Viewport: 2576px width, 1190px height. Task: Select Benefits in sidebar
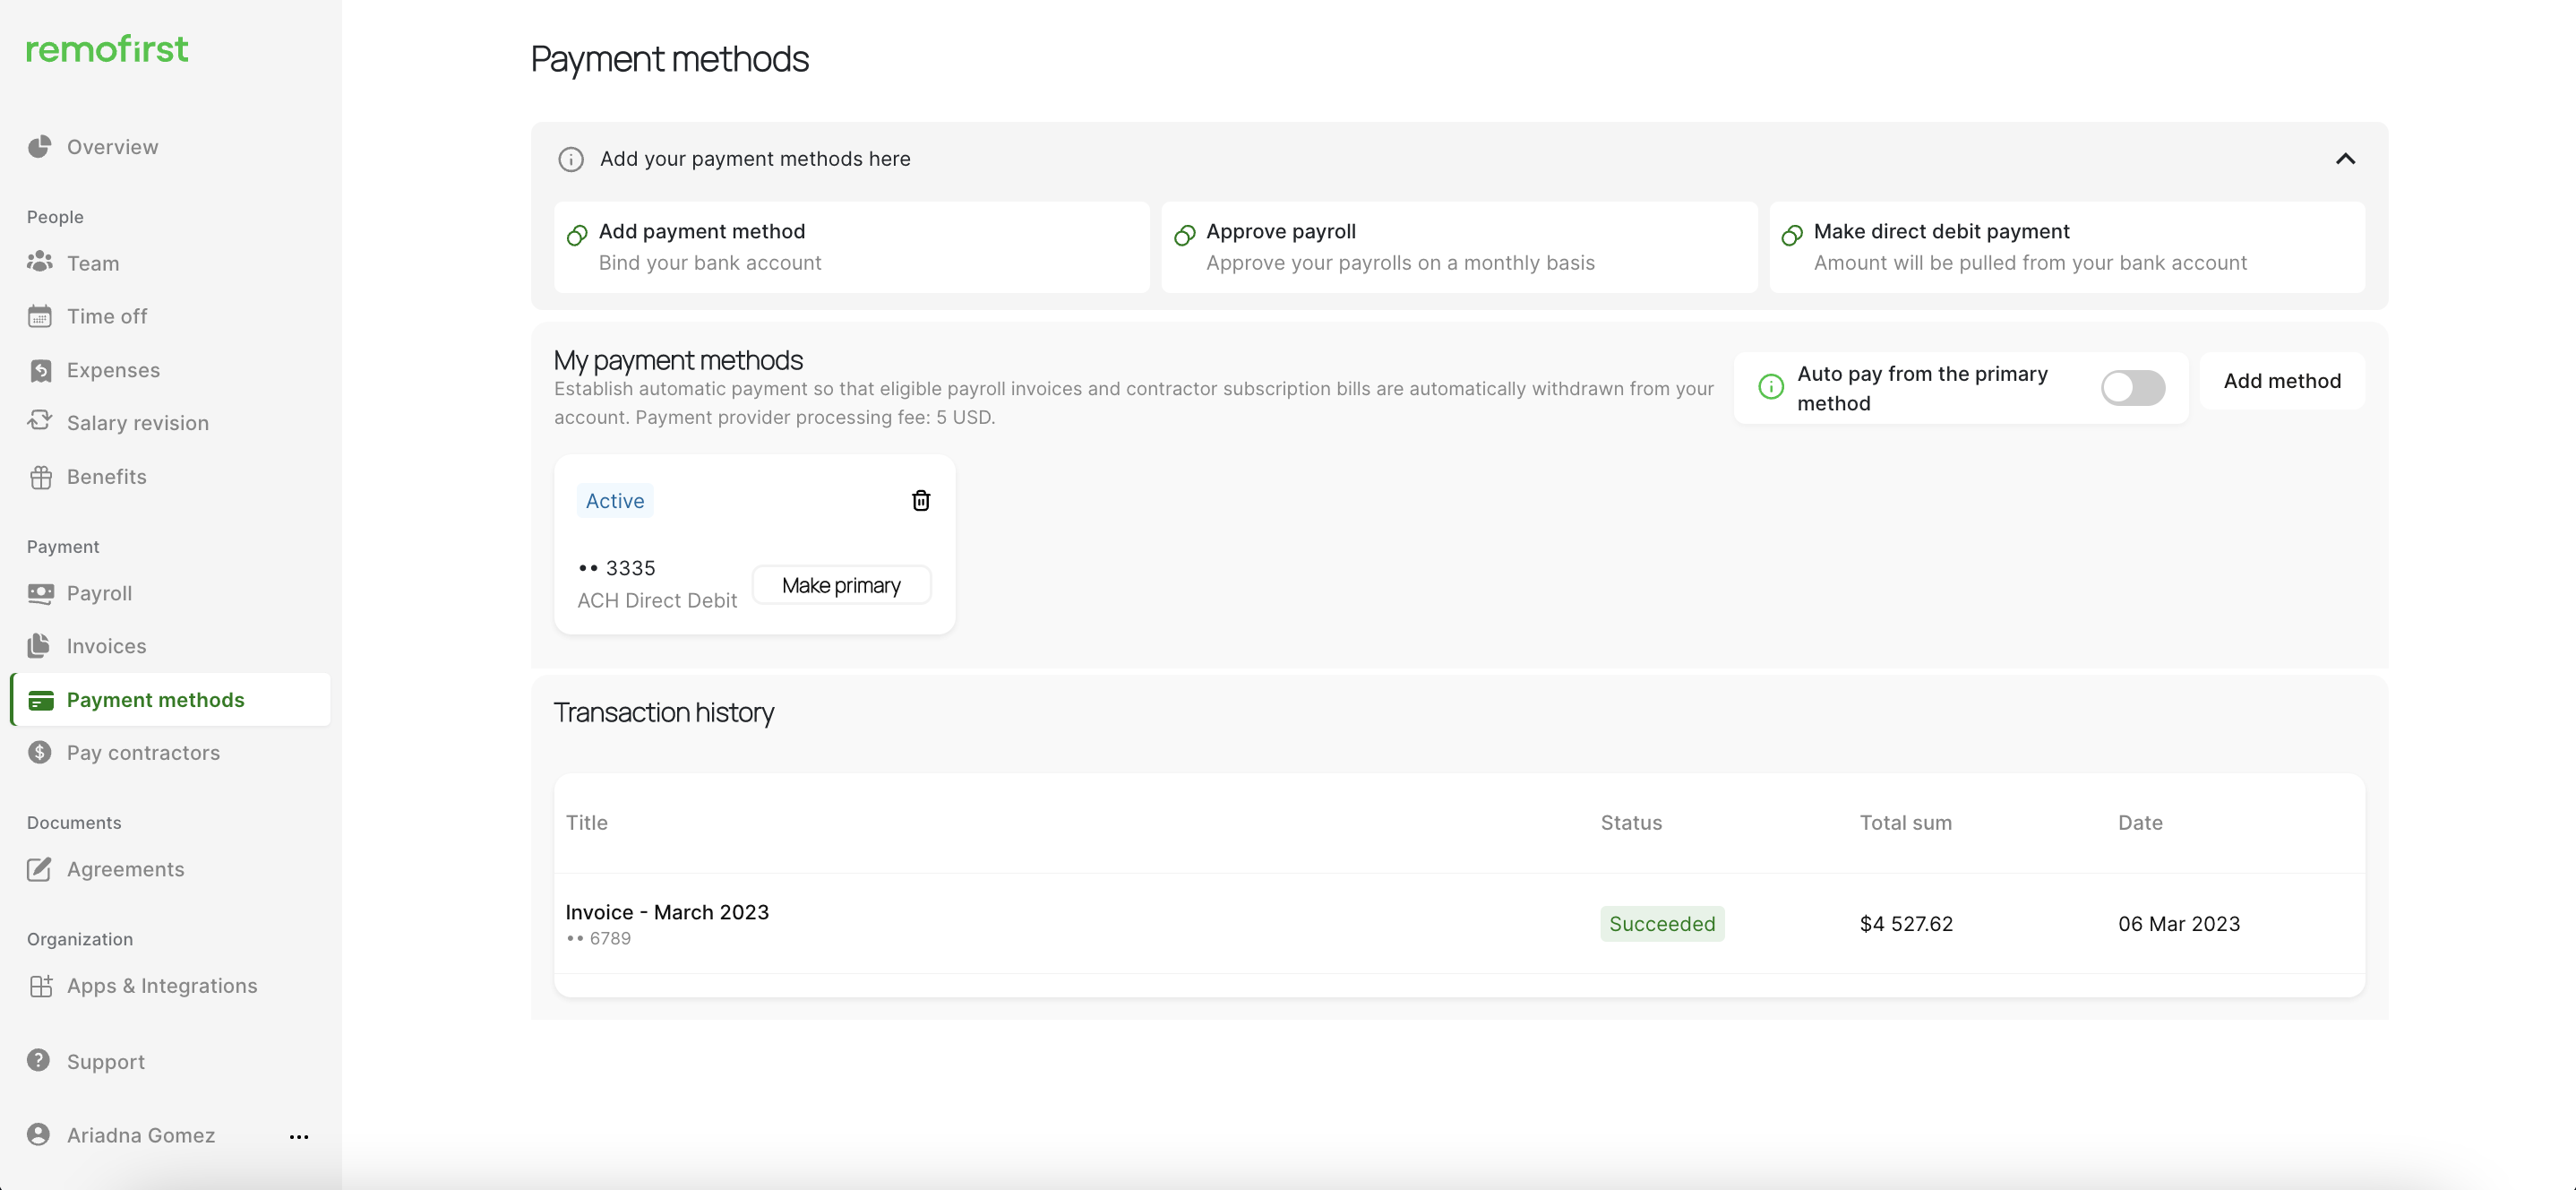point(170,478)
